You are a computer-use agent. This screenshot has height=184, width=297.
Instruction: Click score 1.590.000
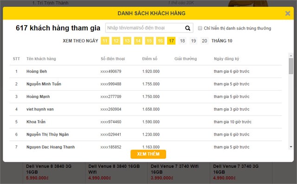click(151, 122)
